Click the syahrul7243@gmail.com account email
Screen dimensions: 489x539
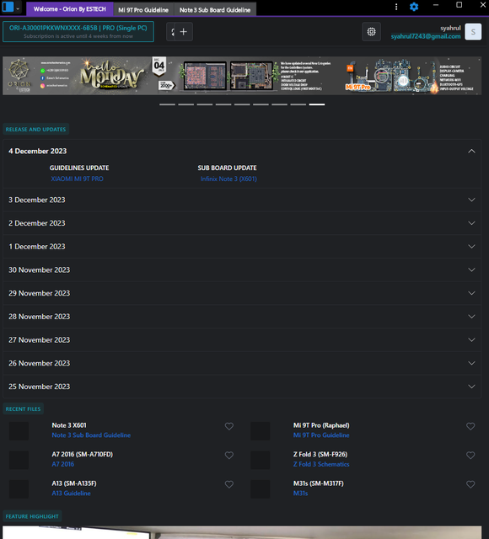tap(426, 36)
